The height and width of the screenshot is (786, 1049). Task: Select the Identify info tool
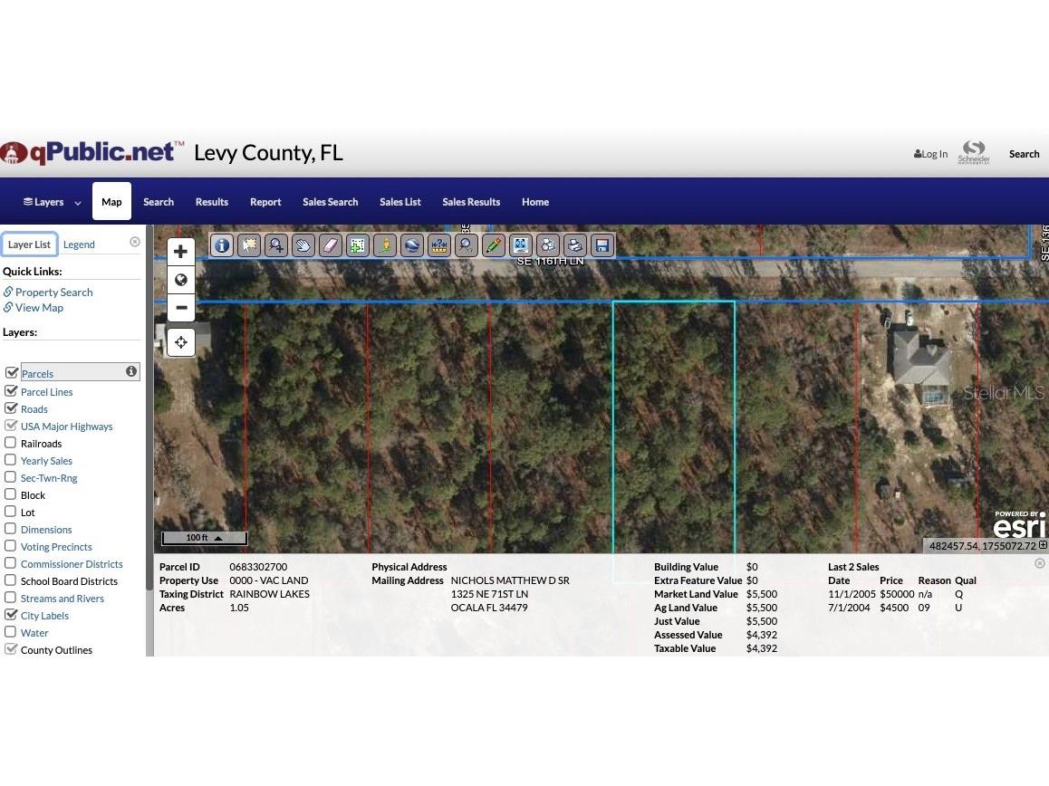click(222, 244)
